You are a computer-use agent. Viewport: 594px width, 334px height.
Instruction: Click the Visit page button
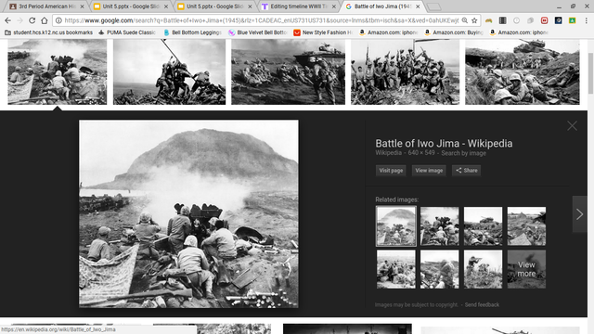click(x=391, y=171)
